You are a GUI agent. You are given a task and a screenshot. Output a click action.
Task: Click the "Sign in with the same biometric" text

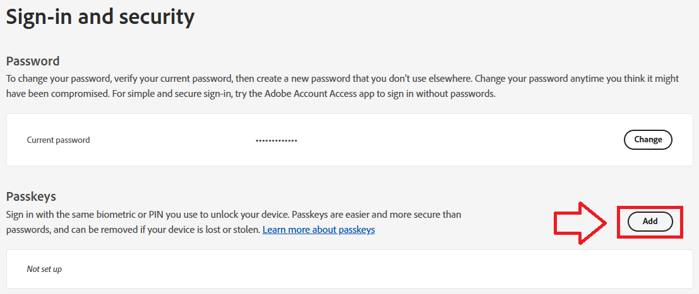76,215
